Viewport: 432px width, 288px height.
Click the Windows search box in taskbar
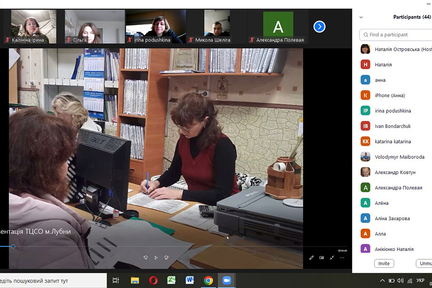(53, 281)
